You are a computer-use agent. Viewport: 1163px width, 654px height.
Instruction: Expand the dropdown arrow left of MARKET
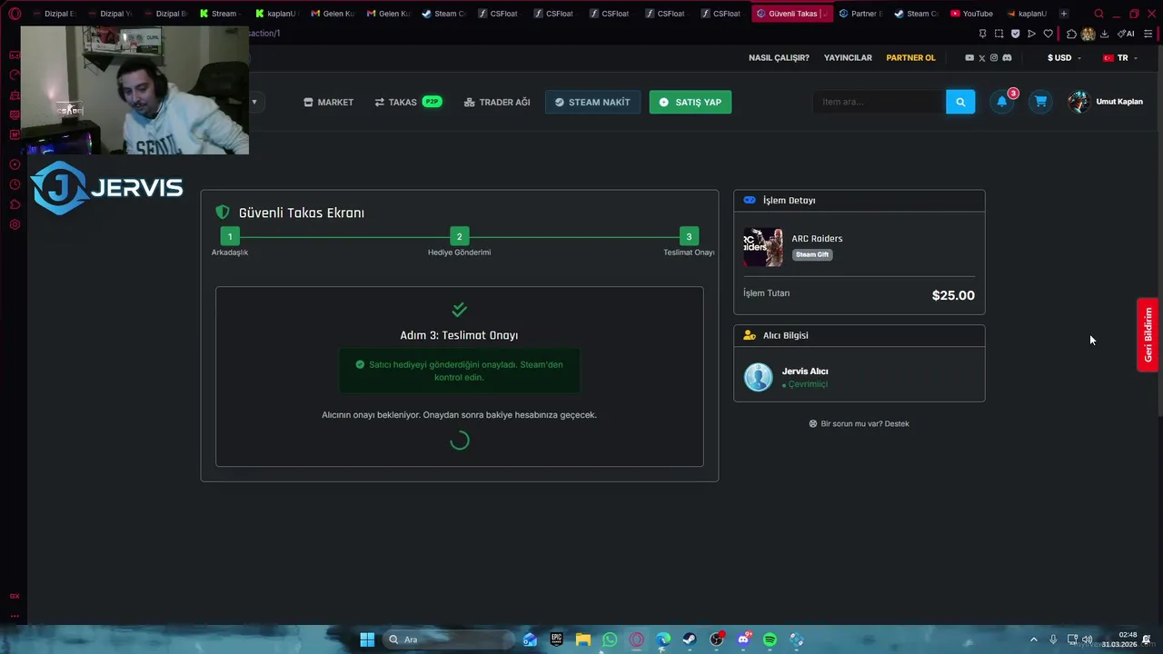pyautogui.click(x=254, y=102)
